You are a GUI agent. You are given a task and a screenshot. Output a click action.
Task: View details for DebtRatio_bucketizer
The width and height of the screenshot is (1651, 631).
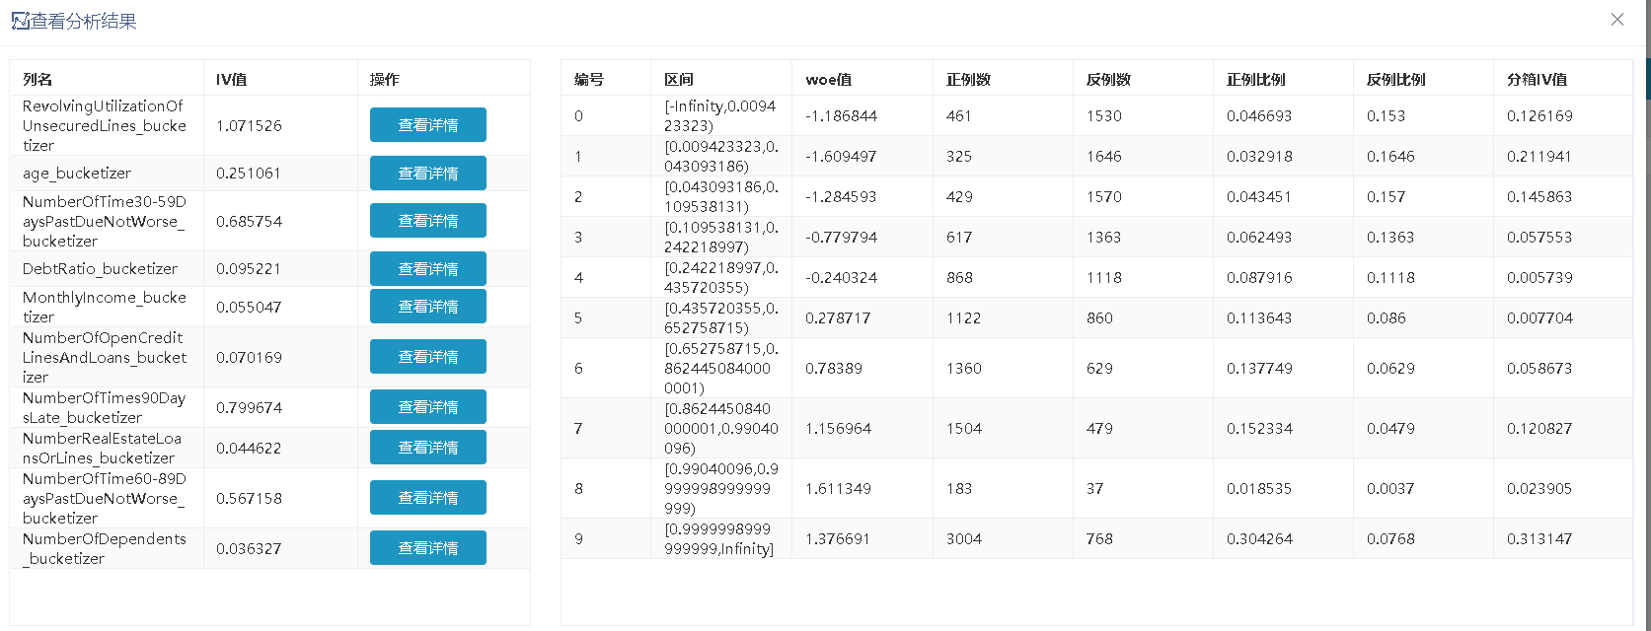pos(428,268)
